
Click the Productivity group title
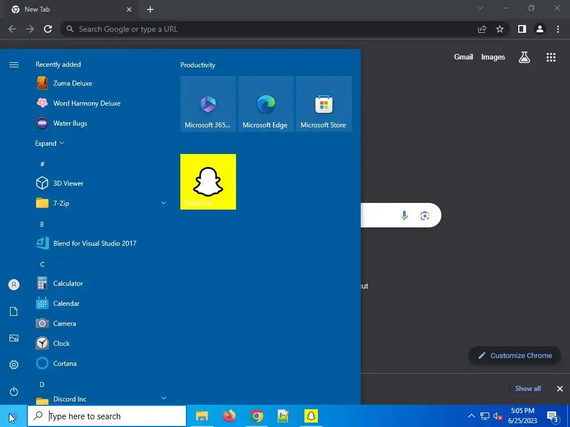point(198,65)
